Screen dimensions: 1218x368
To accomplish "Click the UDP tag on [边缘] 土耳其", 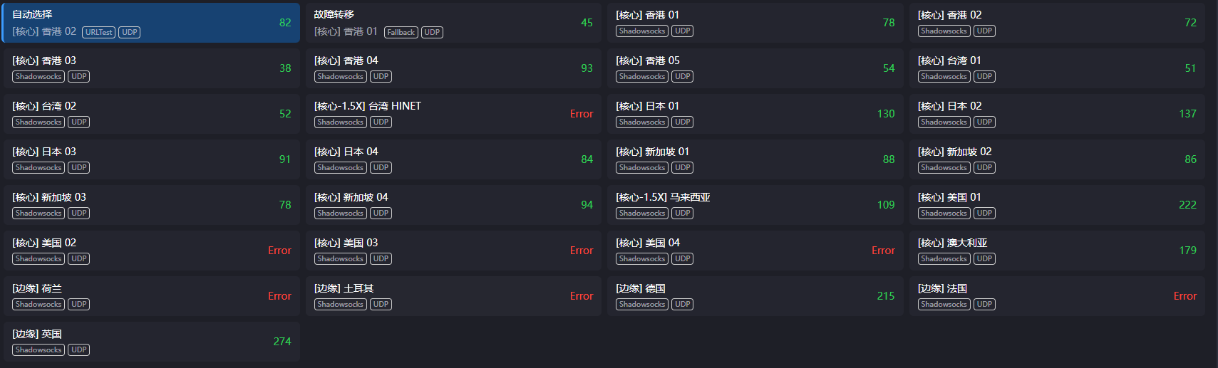I will click(381, 304).
